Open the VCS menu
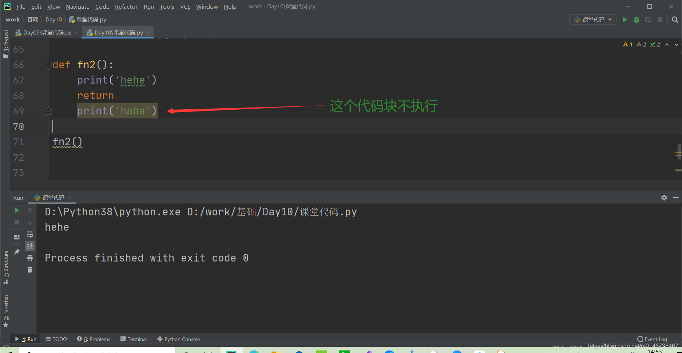The height and width of the screenshot is (353, 682). pyautogui.click(x=185, y=7)
